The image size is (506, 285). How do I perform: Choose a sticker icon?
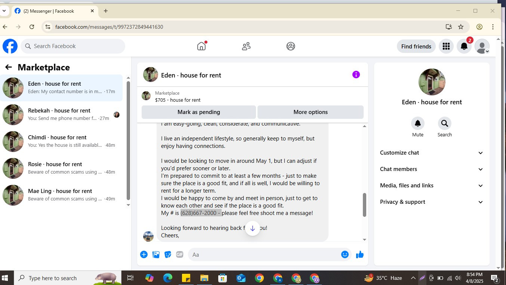pos(168,254)
